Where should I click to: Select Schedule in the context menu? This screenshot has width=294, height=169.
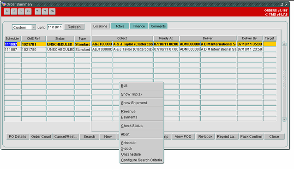142,143
